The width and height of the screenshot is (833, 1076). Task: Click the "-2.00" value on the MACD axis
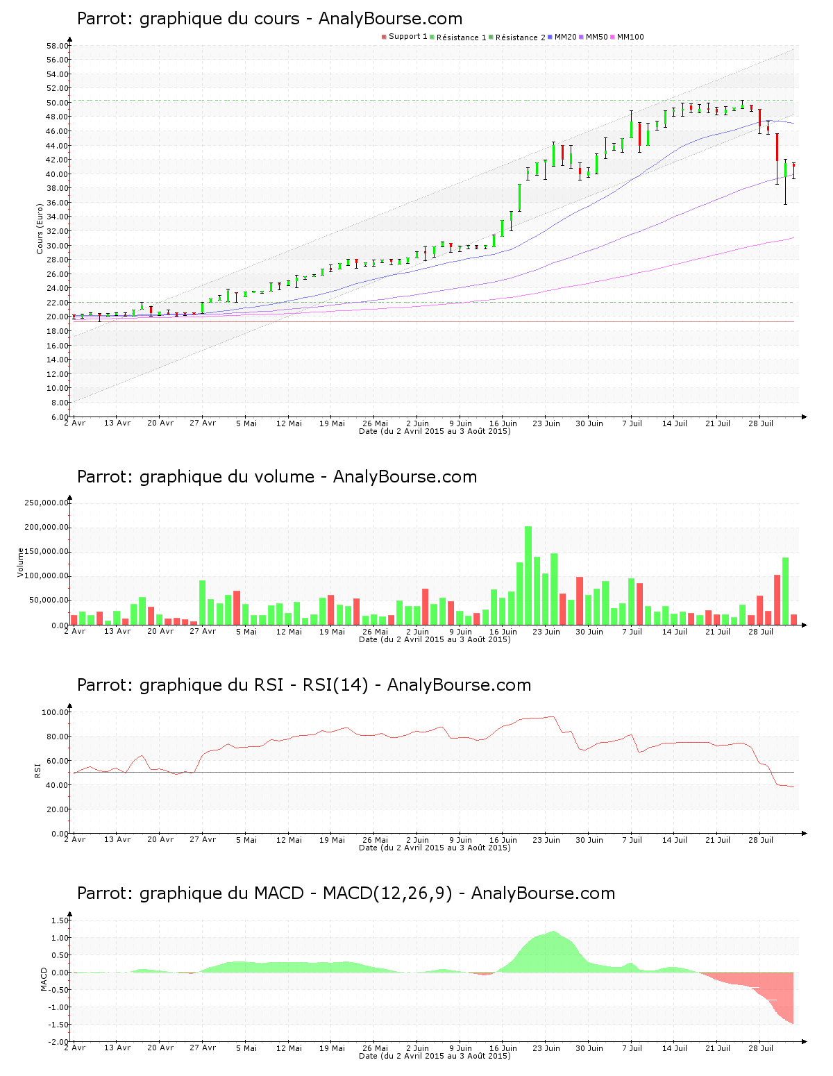[x=58, y=1042]
